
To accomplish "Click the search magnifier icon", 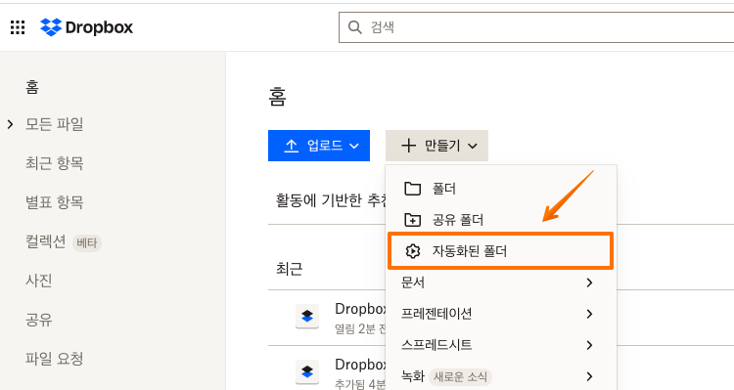I will pyautogui.click(x=355, y=27).
